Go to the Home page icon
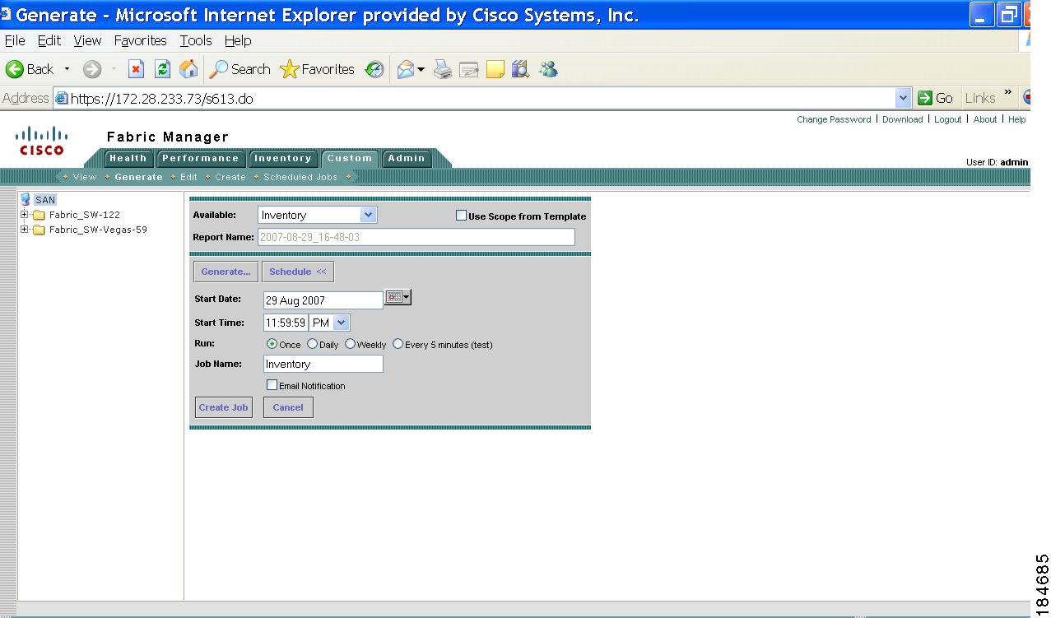Viewport: 1051px width, 618px height. (x=188, y=70)
